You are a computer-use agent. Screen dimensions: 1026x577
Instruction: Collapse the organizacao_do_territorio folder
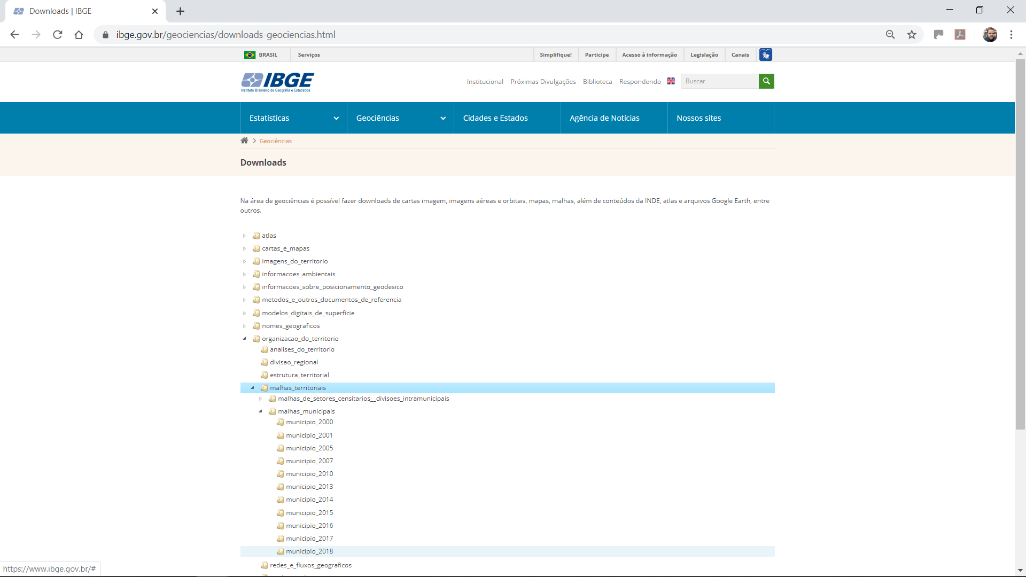coord(245,339)
